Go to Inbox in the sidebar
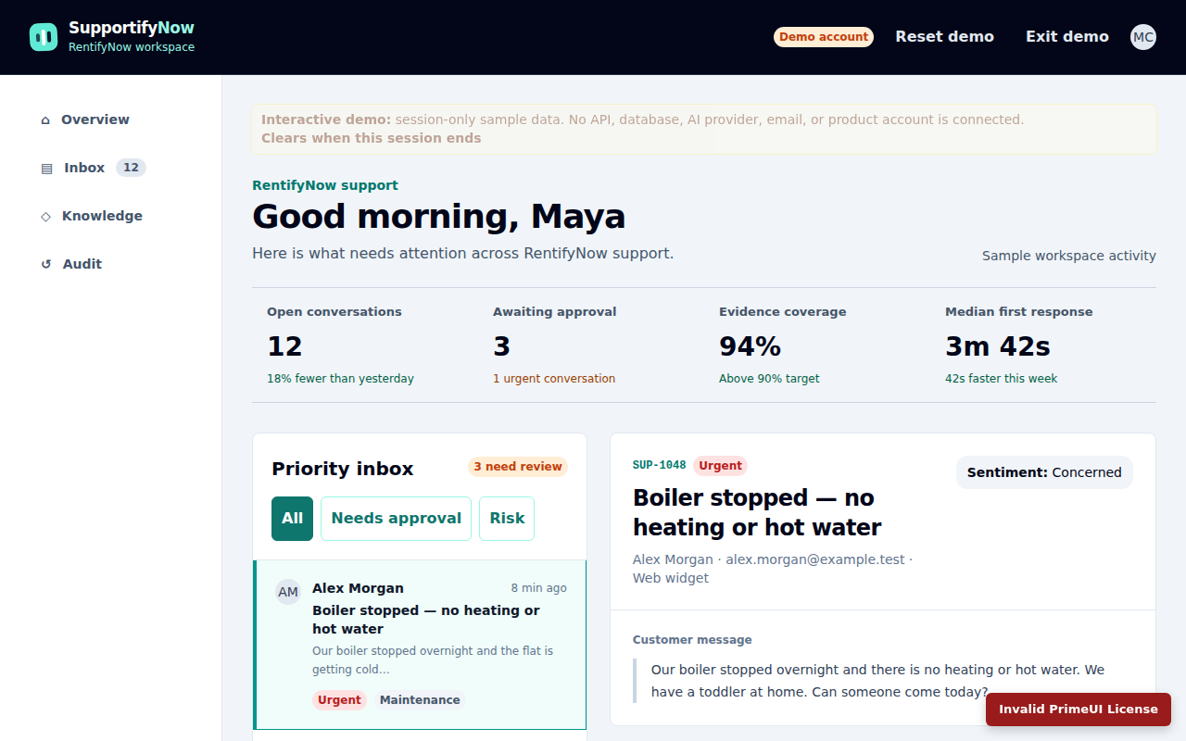The width and height of the screenshot is (1186, 741). click(111, 168)
